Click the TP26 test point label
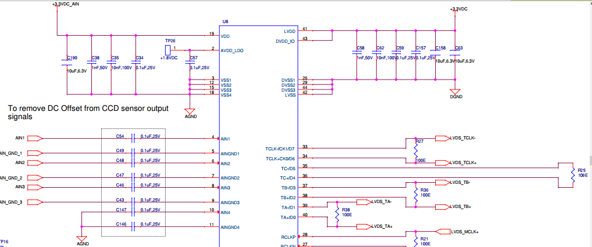Viewport: 592px width, 247px height. pyautogui.click(x=170, y=40)
